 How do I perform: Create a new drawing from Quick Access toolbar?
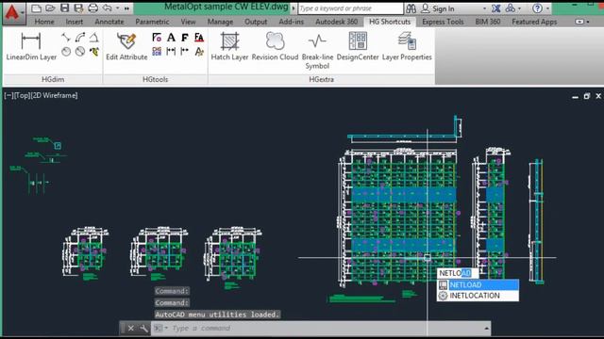pyautogui.click(x=36, y=8)
